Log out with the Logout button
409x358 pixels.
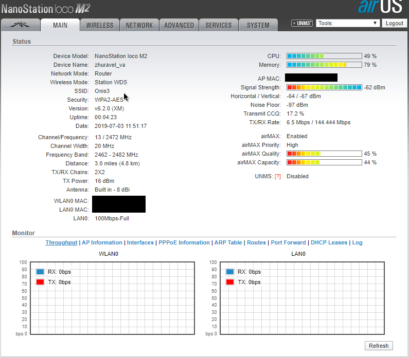(x=395, y=23)
